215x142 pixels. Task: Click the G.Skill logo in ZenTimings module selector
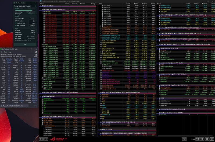coord(5,106)
